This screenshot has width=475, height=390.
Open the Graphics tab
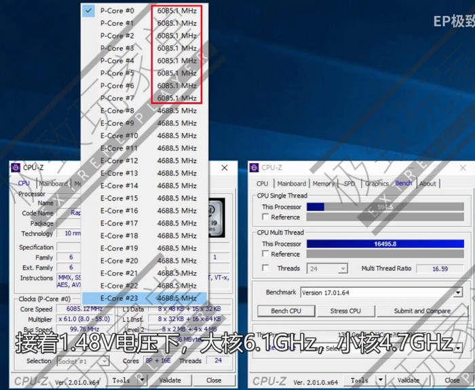(x=377, y=183)
